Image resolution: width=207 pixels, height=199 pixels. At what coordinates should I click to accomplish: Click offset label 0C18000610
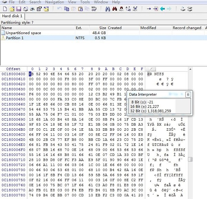click(x=13, y=79)
